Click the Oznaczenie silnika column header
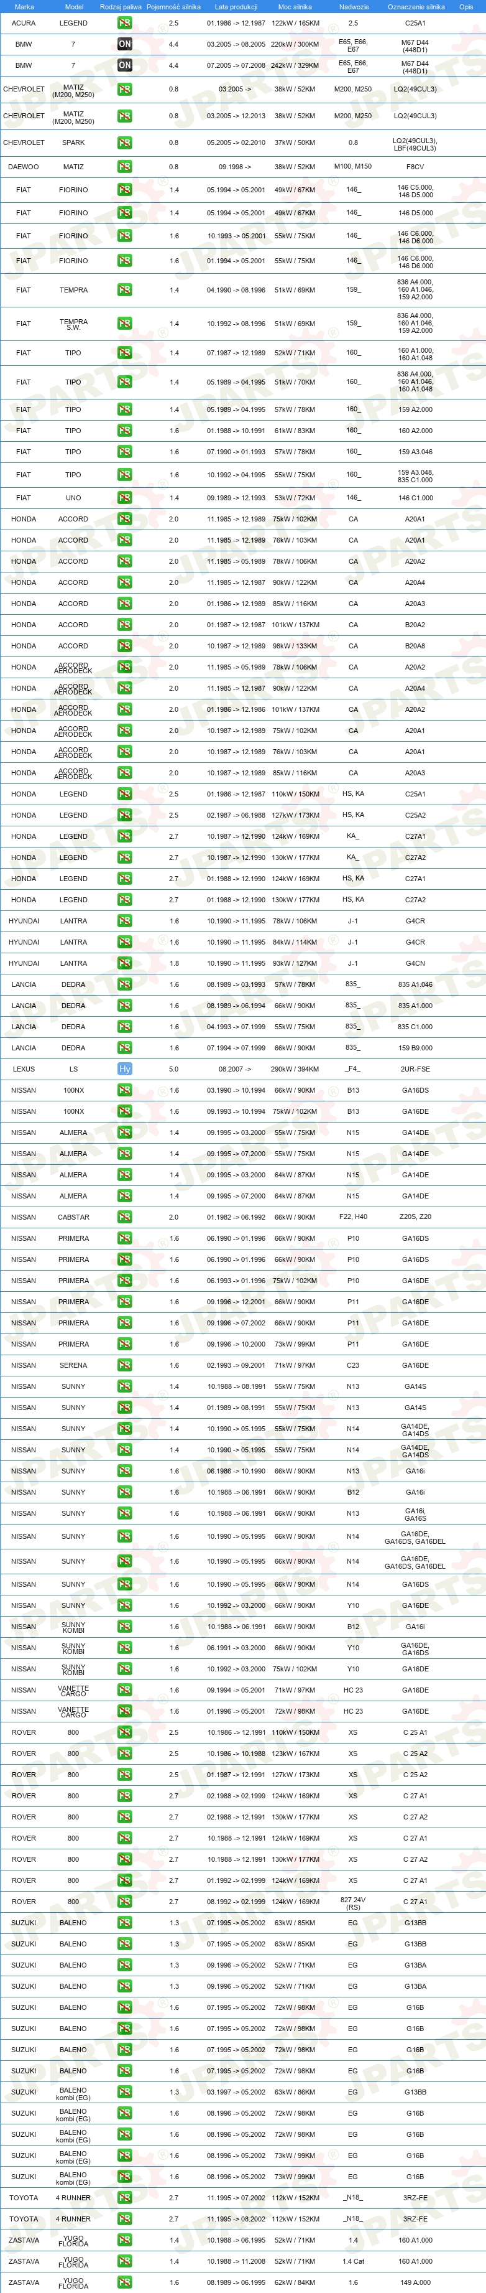486x2293 pixels. [416, 6]
